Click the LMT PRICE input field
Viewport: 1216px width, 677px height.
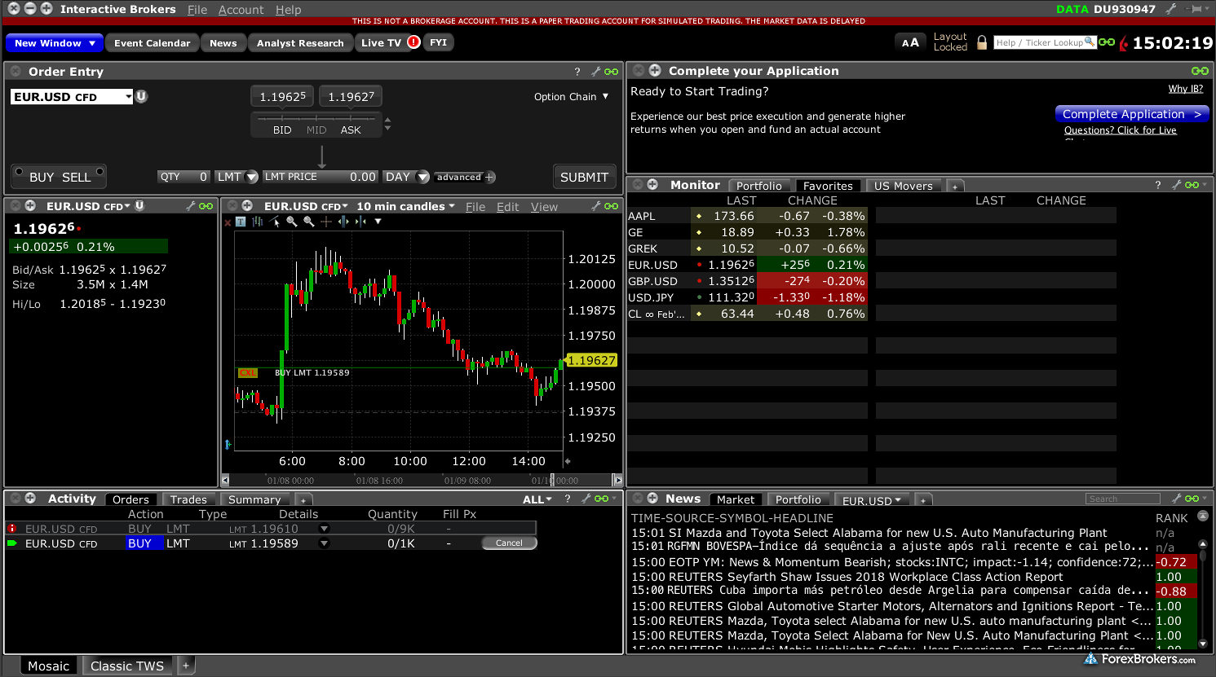pyautogui.click(x=321, y=177)
